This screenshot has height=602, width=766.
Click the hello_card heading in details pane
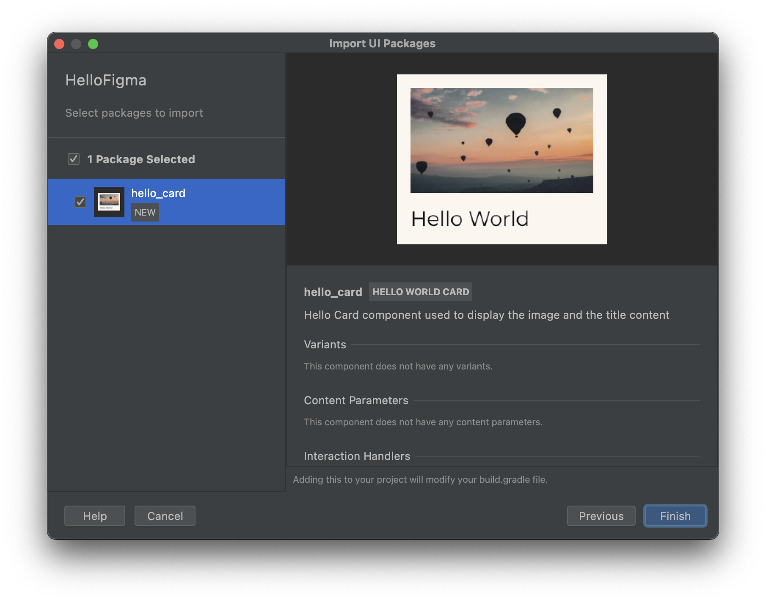point(333,292)
